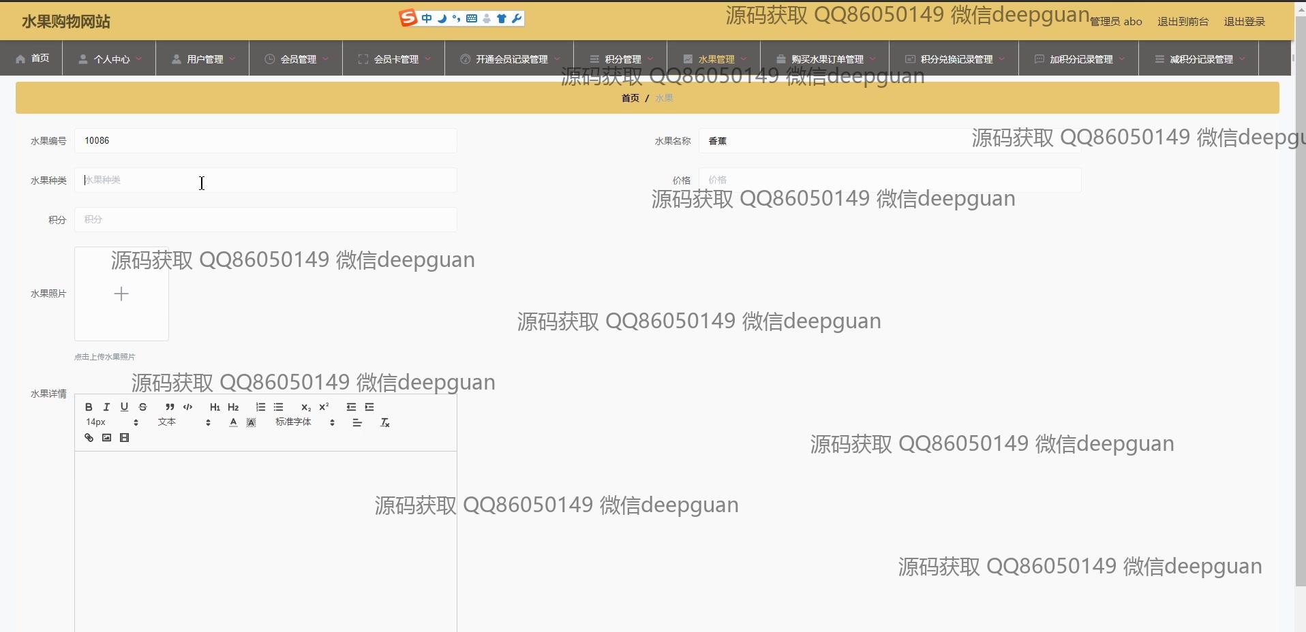
Task: Open the 文本 heading style dropdown
Action: (184, 423)
